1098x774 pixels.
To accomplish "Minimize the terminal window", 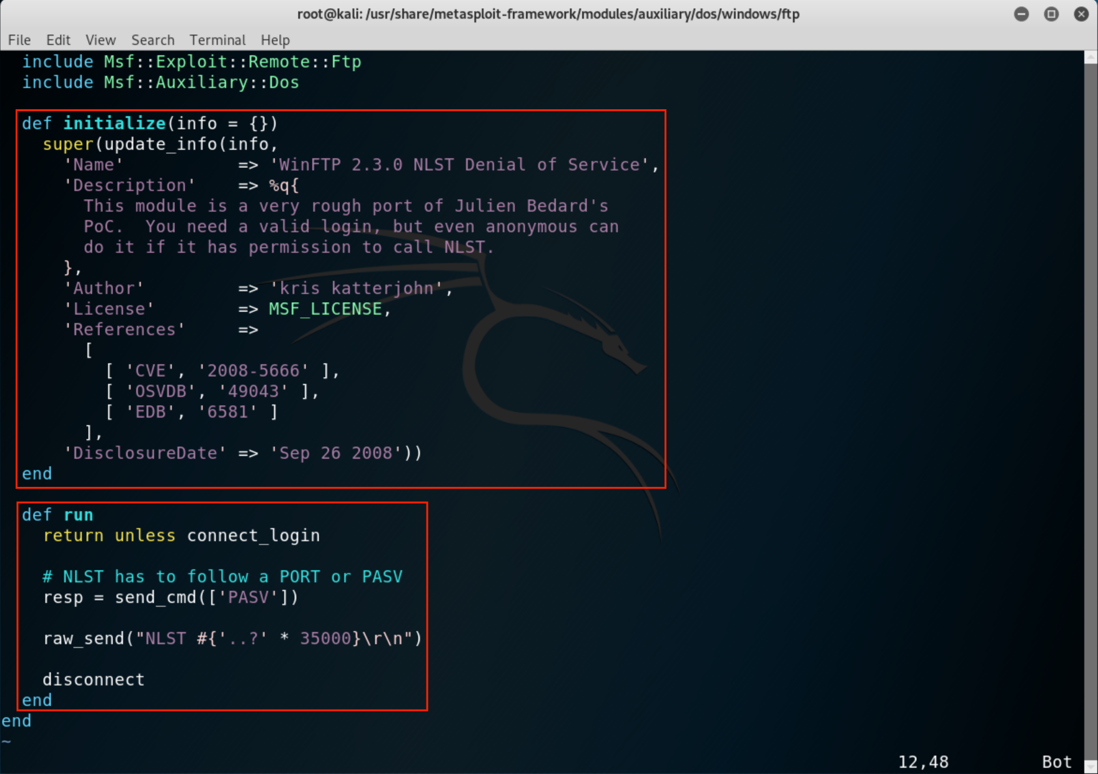I will [x=1022, y=14].
